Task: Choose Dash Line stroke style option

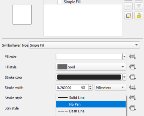Action: (91, 111)
